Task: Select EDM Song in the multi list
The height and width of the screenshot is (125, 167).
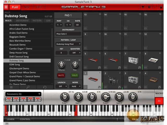Action: click(27, 65)
